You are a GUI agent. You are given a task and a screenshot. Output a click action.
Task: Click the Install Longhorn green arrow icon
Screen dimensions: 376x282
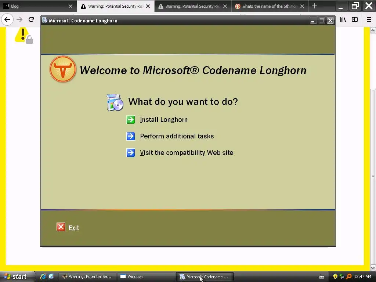pos(131,120)
